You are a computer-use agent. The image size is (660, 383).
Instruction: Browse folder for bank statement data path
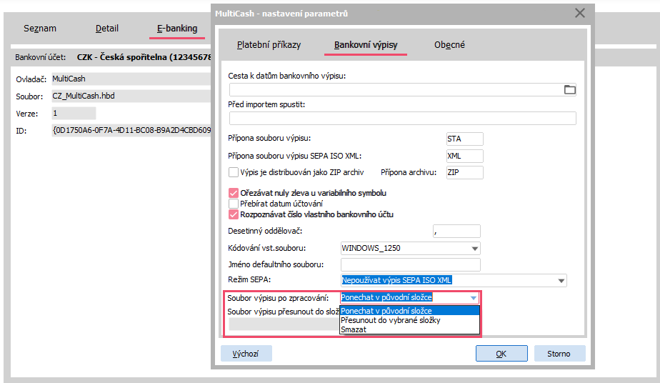569,89
